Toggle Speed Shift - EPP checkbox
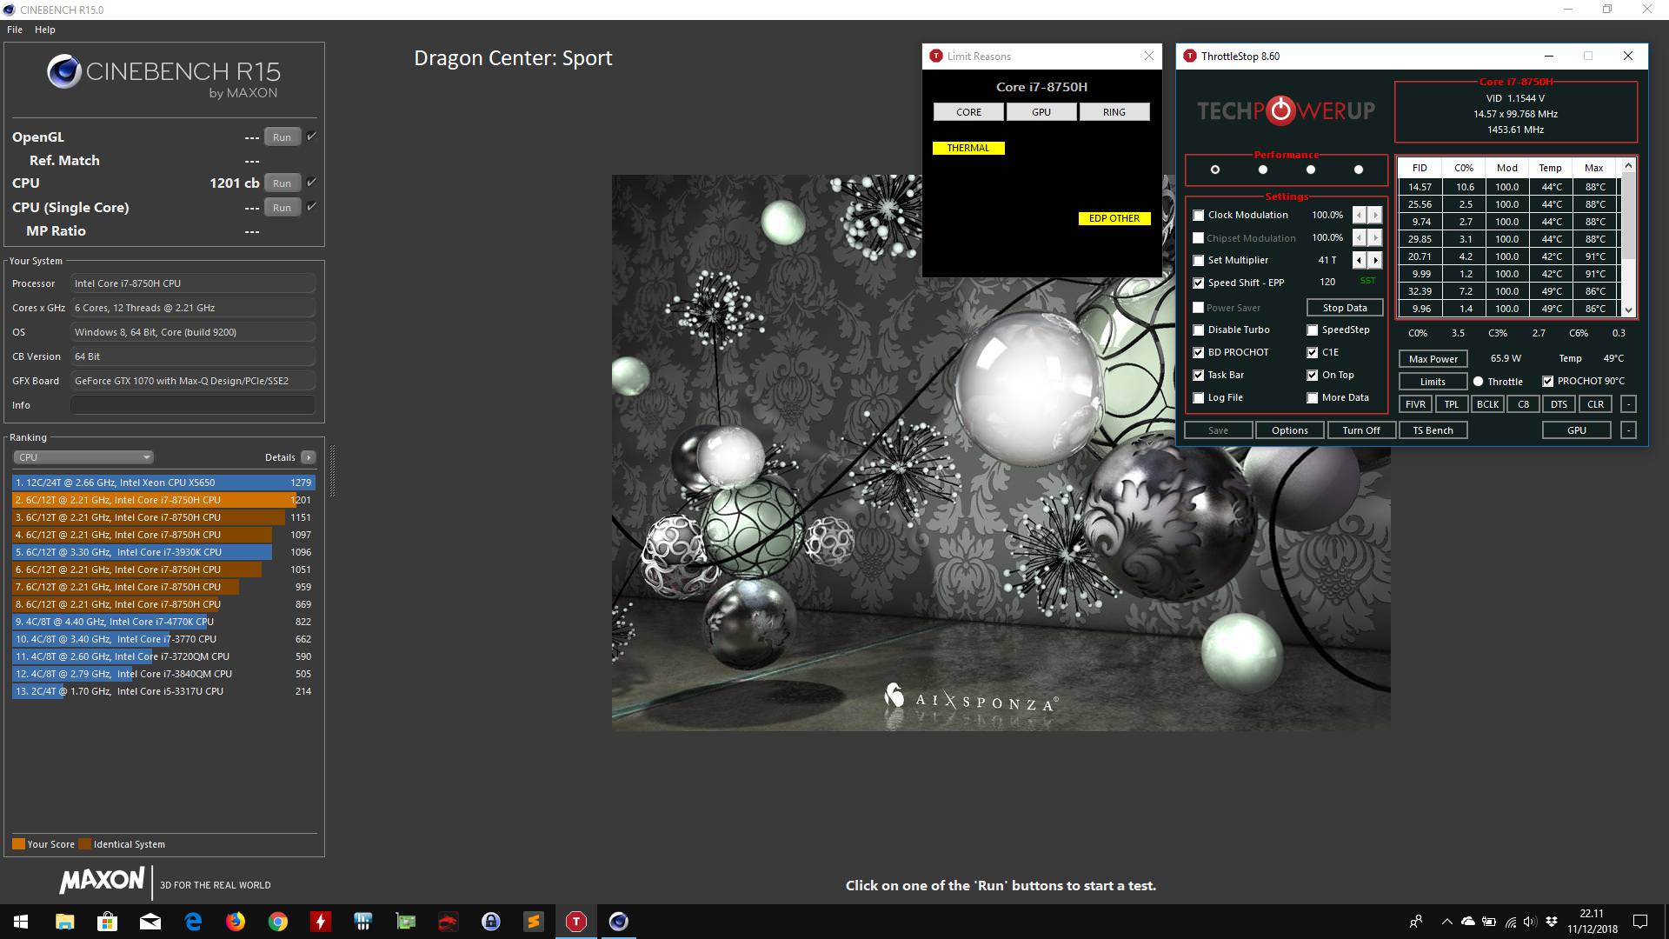The height and width of the screenshot is (939, 1669). [x=1199, y=283]
